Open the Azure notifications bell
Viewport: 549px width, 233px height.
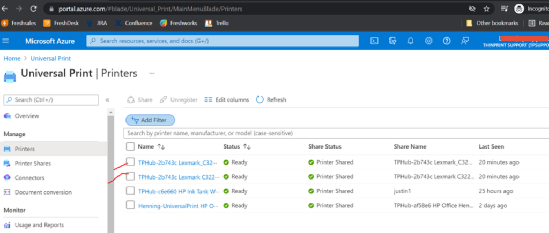click(411, 41)
